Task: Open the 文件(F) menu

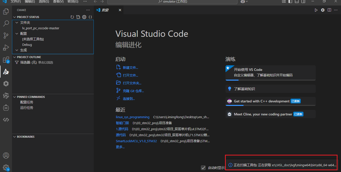Action: point(16,2)
